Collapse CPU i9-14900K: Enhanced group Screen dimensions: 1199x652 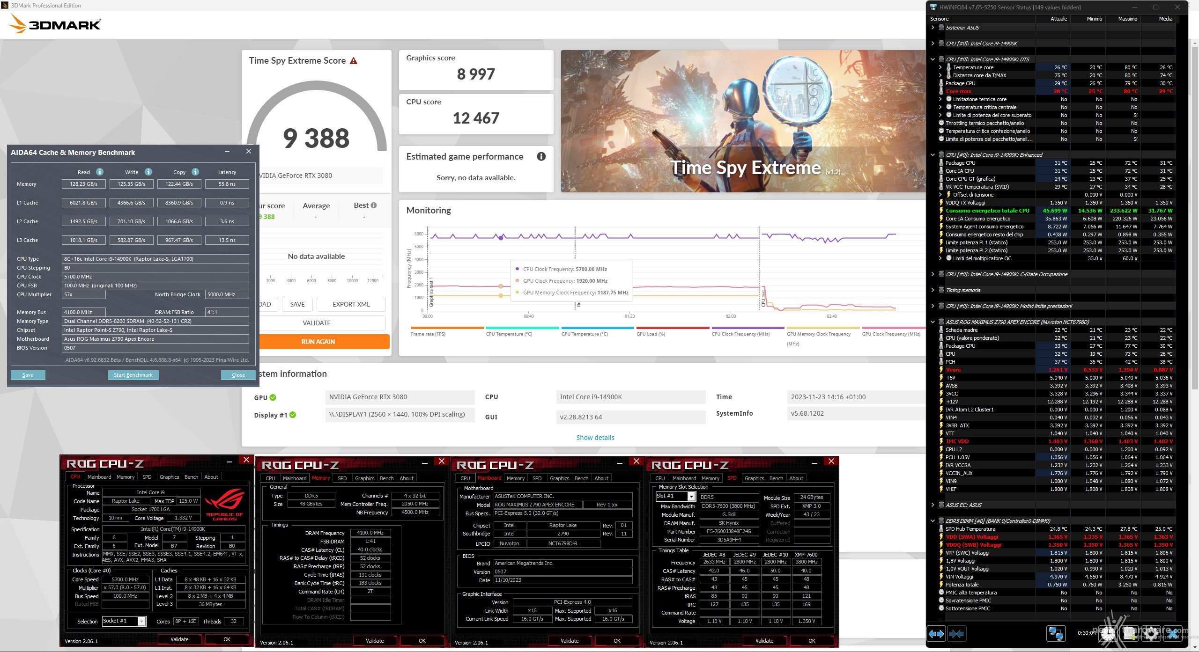coord(933,155)
